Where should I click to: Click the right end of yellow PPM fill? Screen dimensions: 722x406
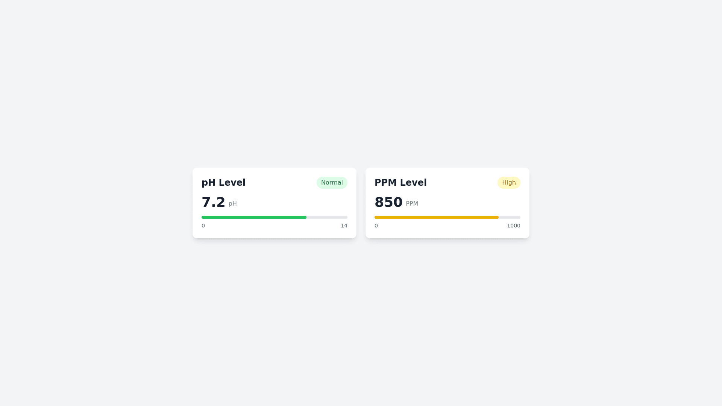click(x=497, y=217)
